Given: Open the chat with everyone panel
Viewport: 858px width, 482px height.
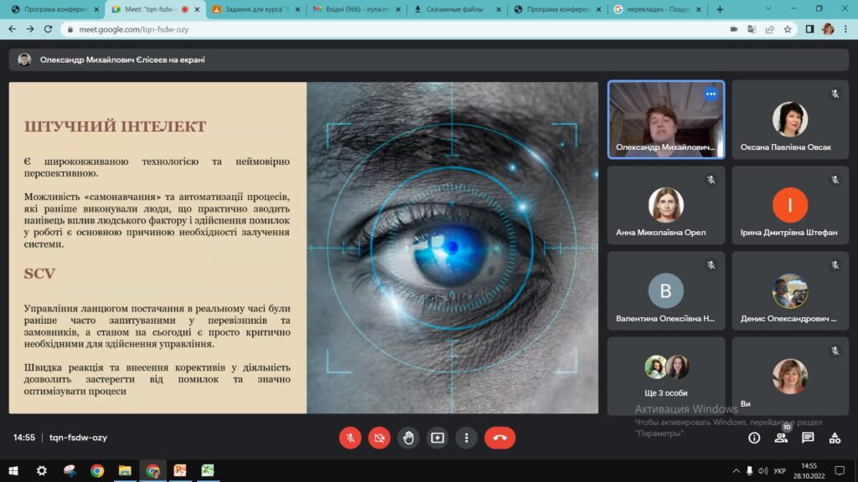Looking at the screenshot, I should coord(808,438).
